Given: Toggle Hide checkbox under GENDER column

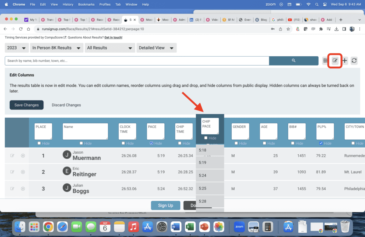Looking at the screenshot, I should (236, 143).
